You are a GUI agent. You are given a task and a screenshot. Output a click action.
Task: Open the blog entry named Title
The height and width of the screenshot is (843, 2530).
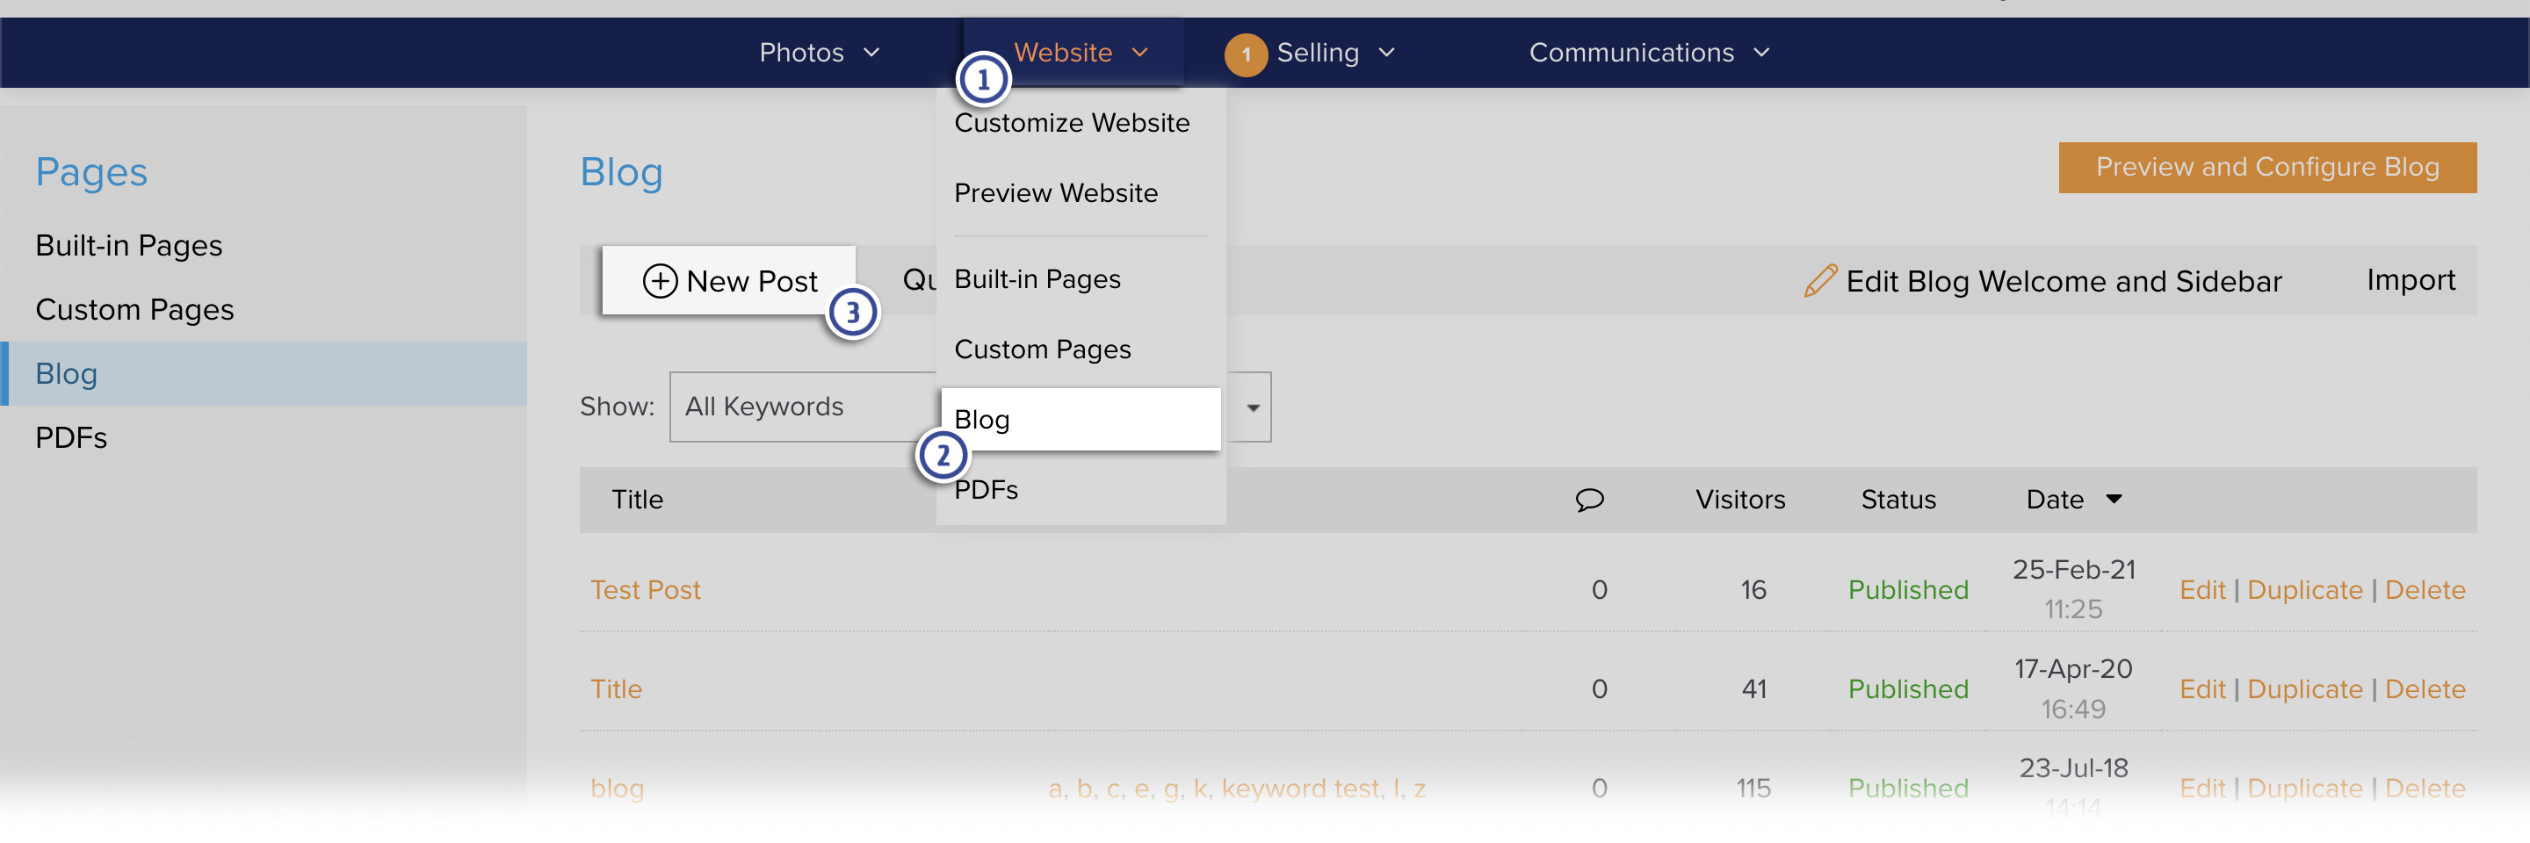(616, 689)
